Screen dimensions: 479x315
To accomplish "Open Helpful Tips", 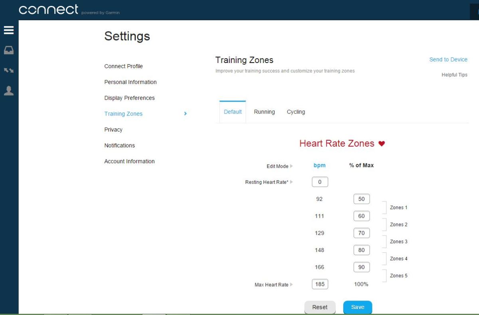I will click(x=454, y=75).
